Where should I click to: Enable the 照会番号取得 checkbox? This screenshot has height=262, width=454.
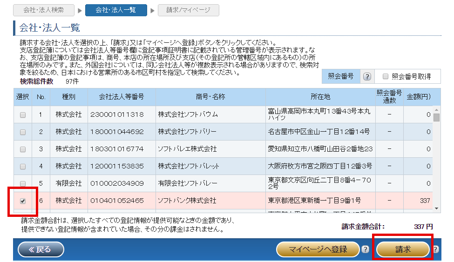[x=386, y=76]
